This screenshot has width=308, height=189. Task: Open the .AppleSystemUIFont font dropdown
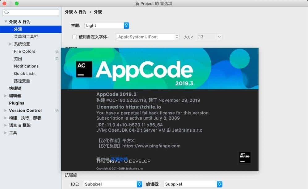click(x=176, y=36)
